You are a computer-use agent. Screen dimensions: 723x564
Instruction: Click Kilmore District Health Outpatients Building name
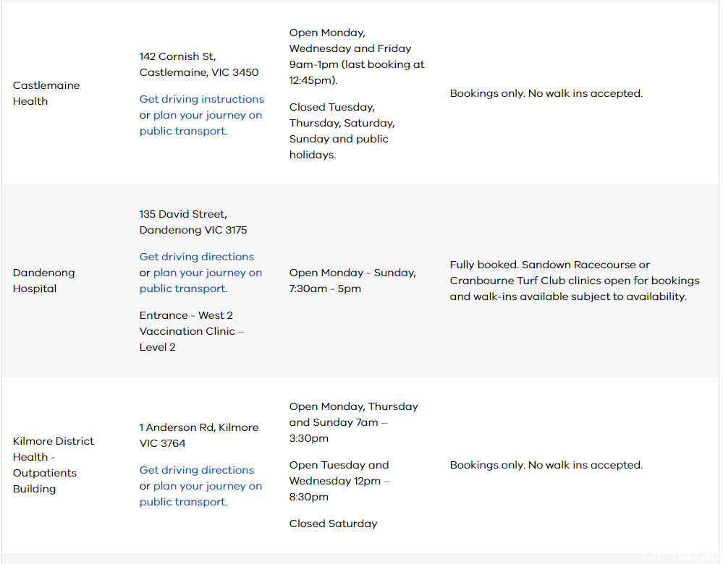click(53, 465)
